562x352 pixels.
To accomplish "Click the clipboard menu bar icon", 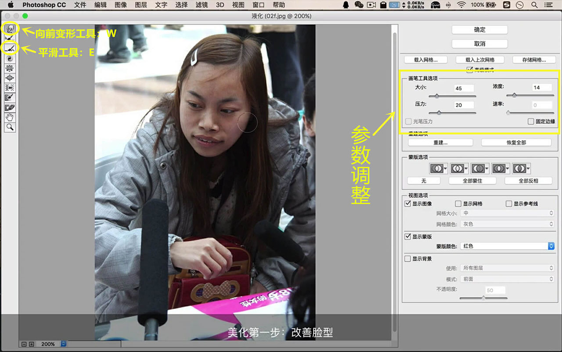I will pos(383,5).
